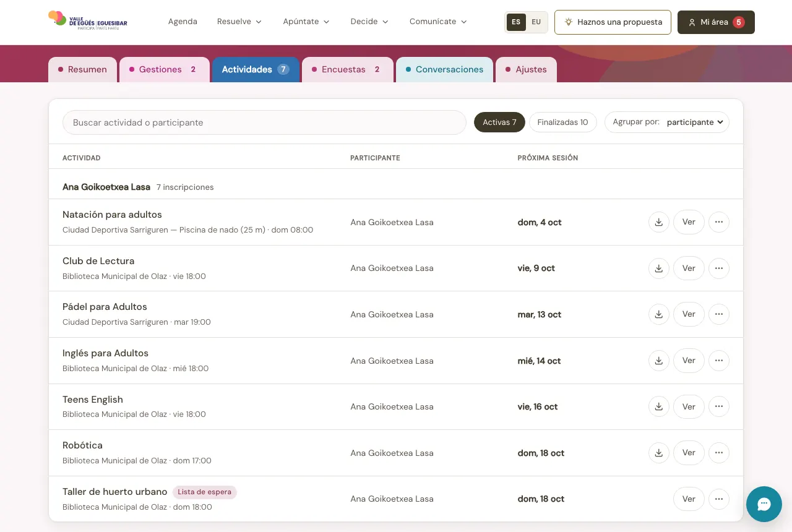Screen dimensions: 792x532
Task: Open the chat bubble widget
Action: [764, 504]
